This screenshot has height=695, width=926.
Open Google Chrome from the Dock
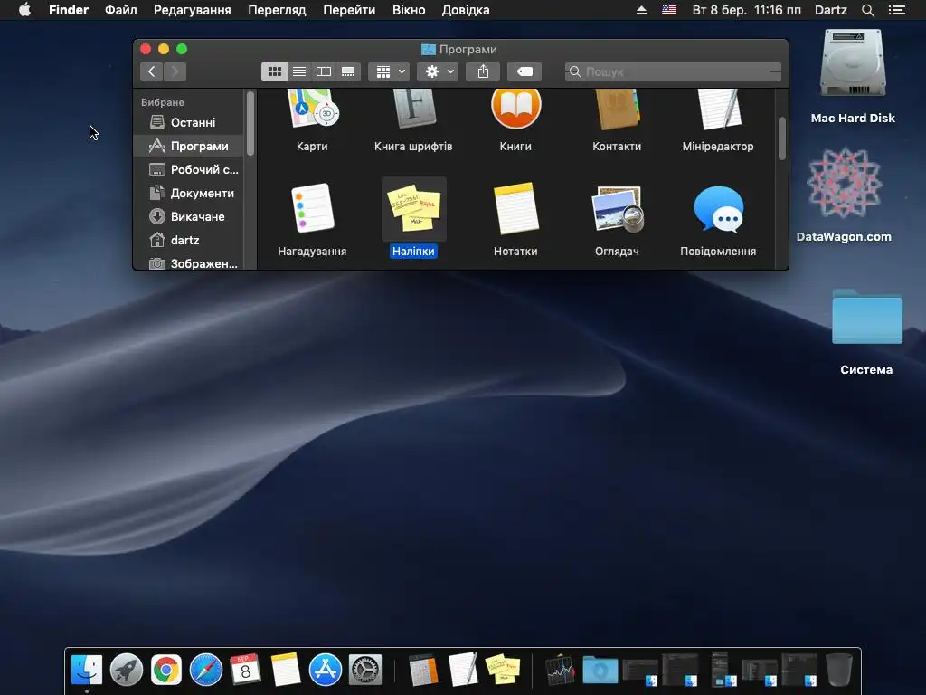tap(166, 670)
